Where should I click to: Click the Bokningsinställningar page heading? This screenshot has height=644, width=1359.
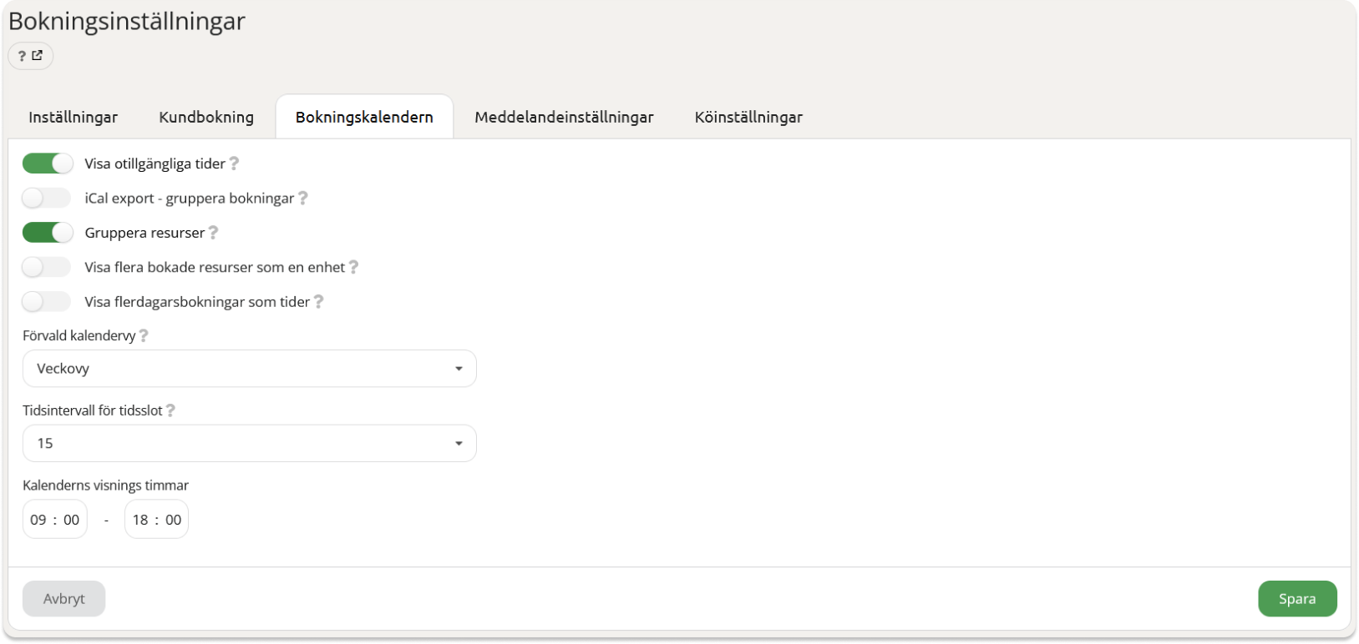point(127,21)
